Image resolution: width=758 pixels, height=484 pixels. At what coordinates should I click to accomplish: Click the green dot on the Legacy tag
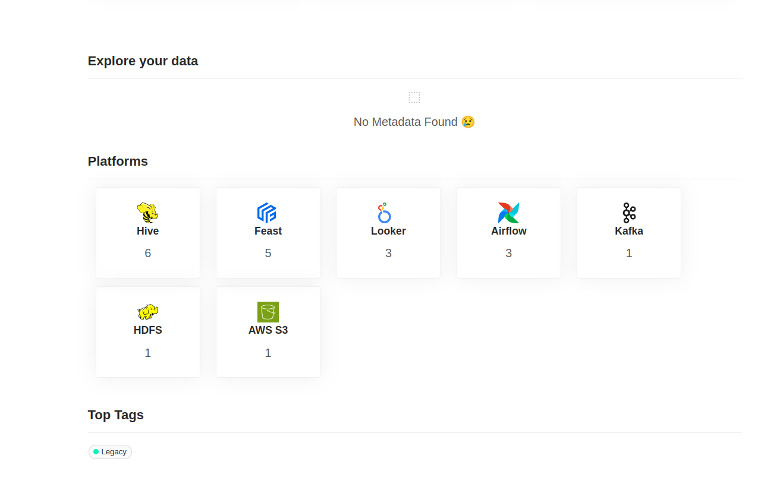coord(95,451)
